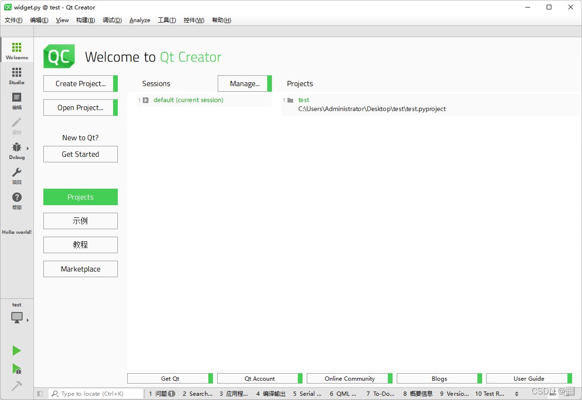582x400 pixels.
Task: Open default (current session) link
Action: coord(189,100)
